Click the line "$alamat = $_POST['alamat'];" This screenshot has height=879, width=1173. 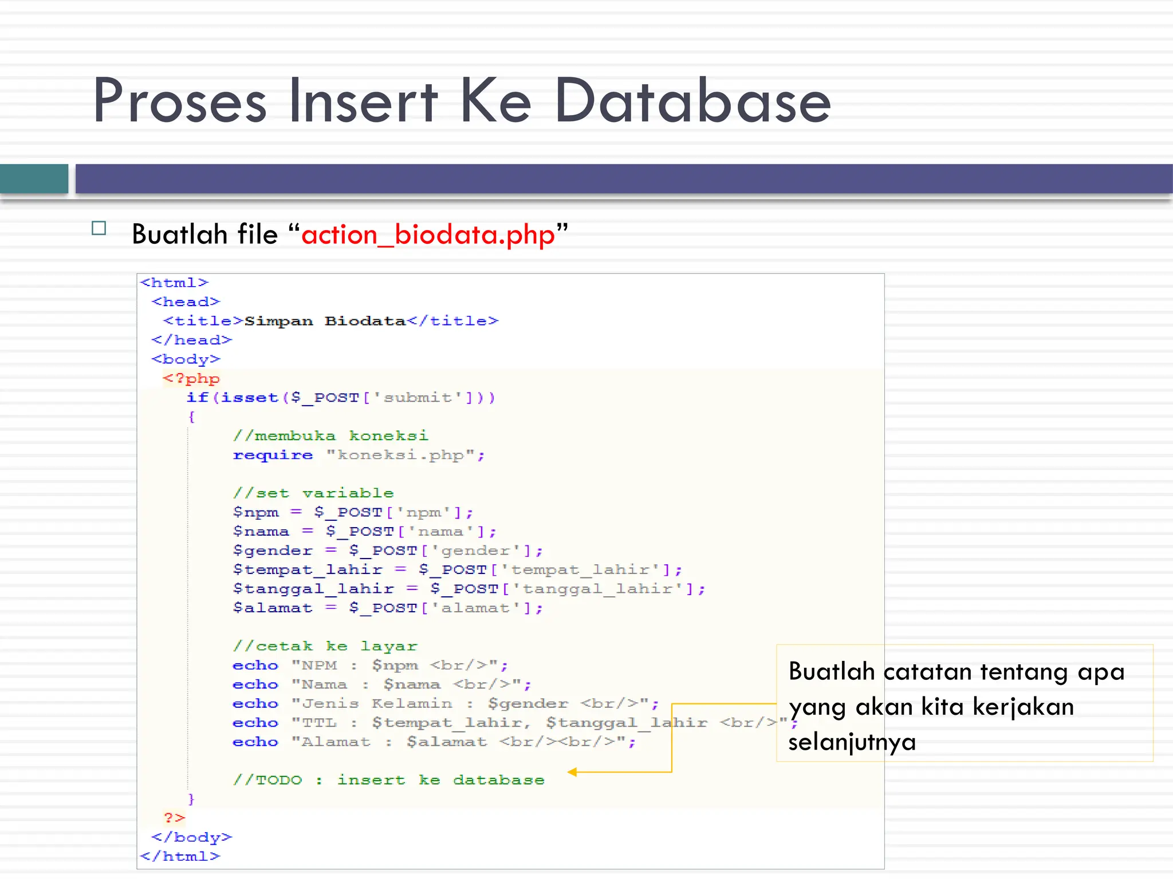(388, 608)
